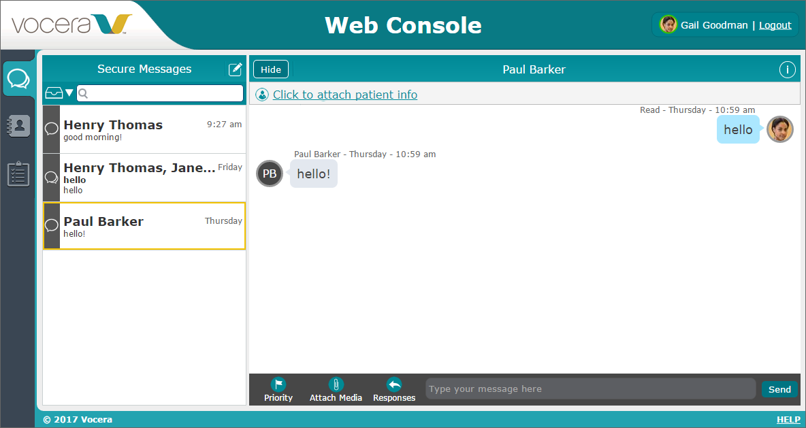Open the clipboard checklist sidebar icon
Image resolution: width=806 pixels, height=428 pixels.
[18, 174]
